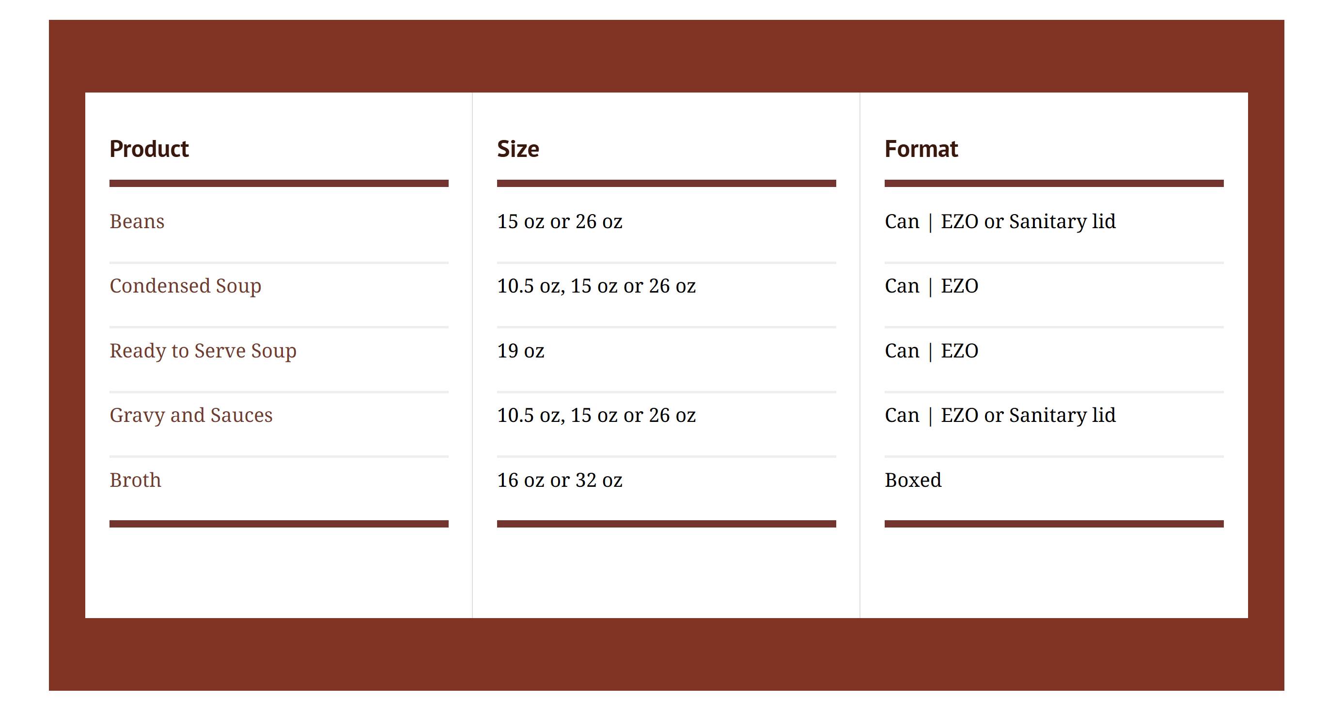This screenshot has width=1328, height=714.
Task: Click the Beans size '15 oz or 26 oz'
Action: [x=559, y=222]
